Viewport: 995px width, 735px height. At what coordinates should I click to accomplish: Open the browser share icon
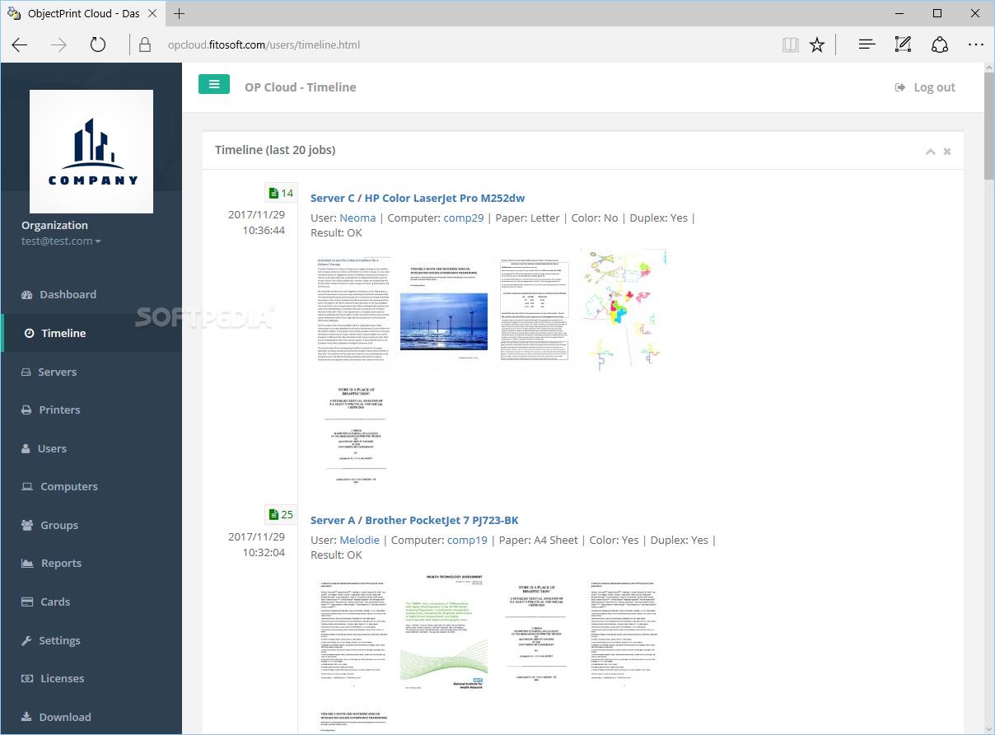tap(939, 45)
